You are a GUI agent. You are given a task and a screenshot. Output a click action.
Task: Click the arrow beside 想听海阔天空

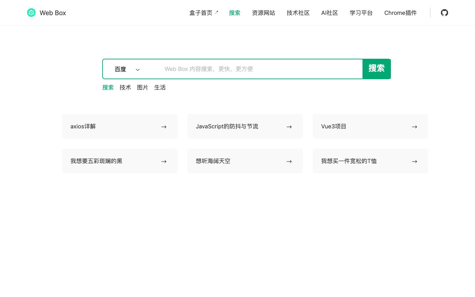point(289,161)
